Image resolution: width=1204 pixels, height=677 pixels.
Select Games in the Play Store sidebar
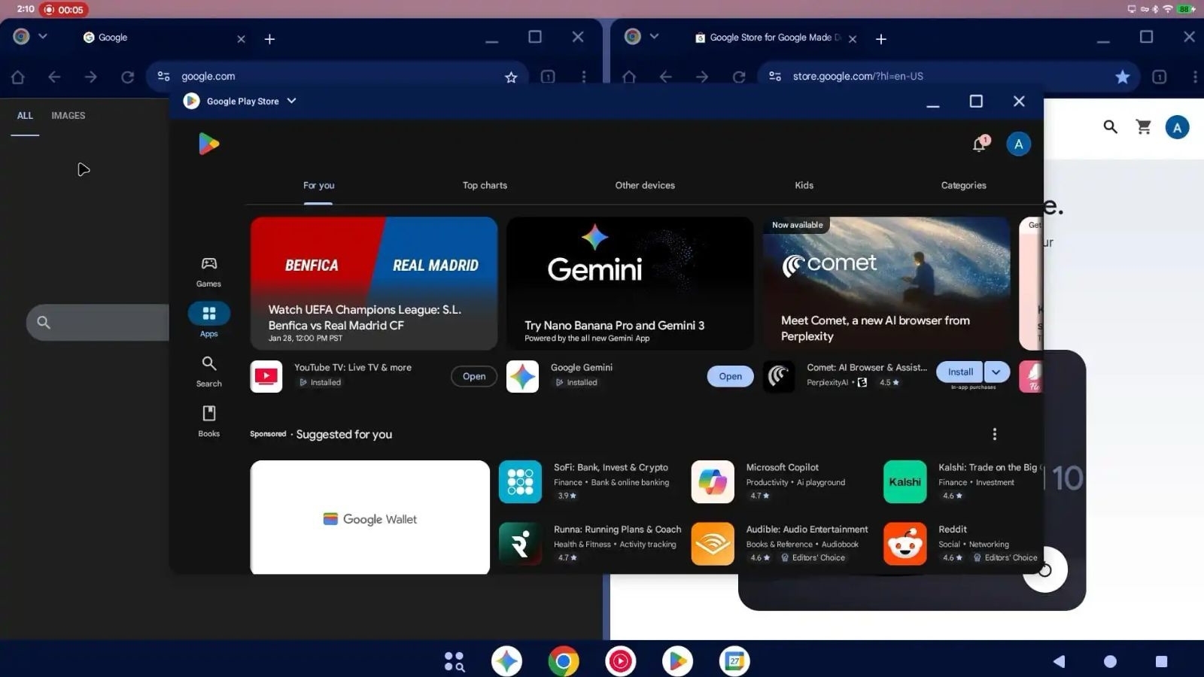(x=208, y=269)
